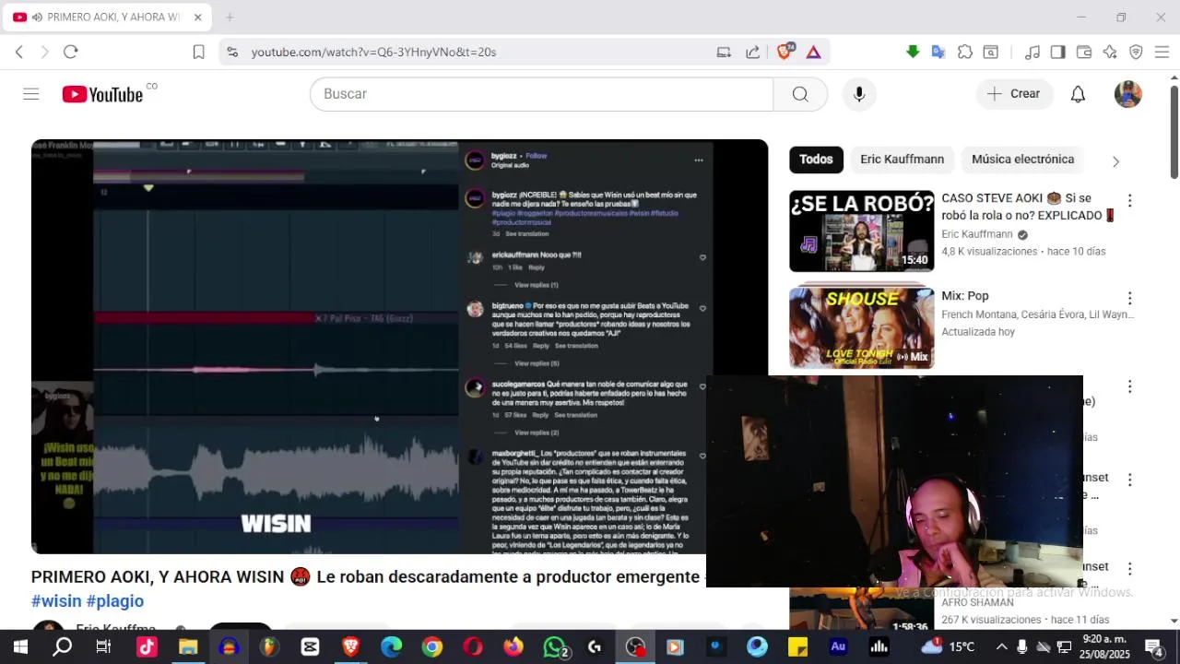Click the YouTube search magnifier button
Screen dimensions: 1180x664
800,94
